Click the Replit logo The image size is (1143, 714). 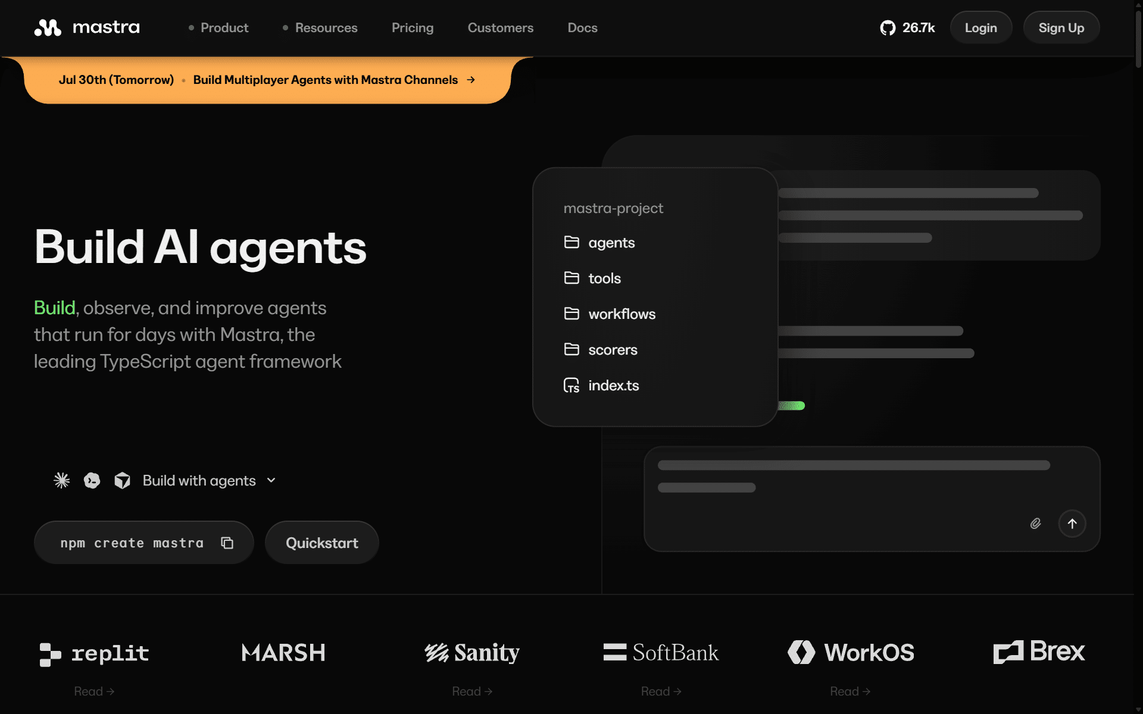[94, 654]
